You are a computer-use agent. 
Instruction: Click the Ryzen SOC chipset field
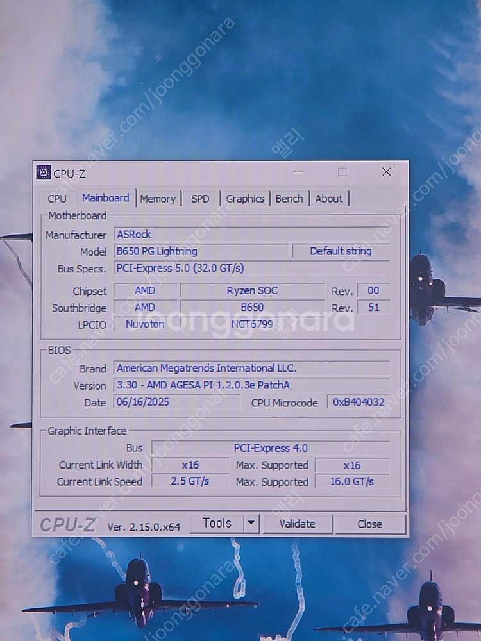tap(252, 290)
